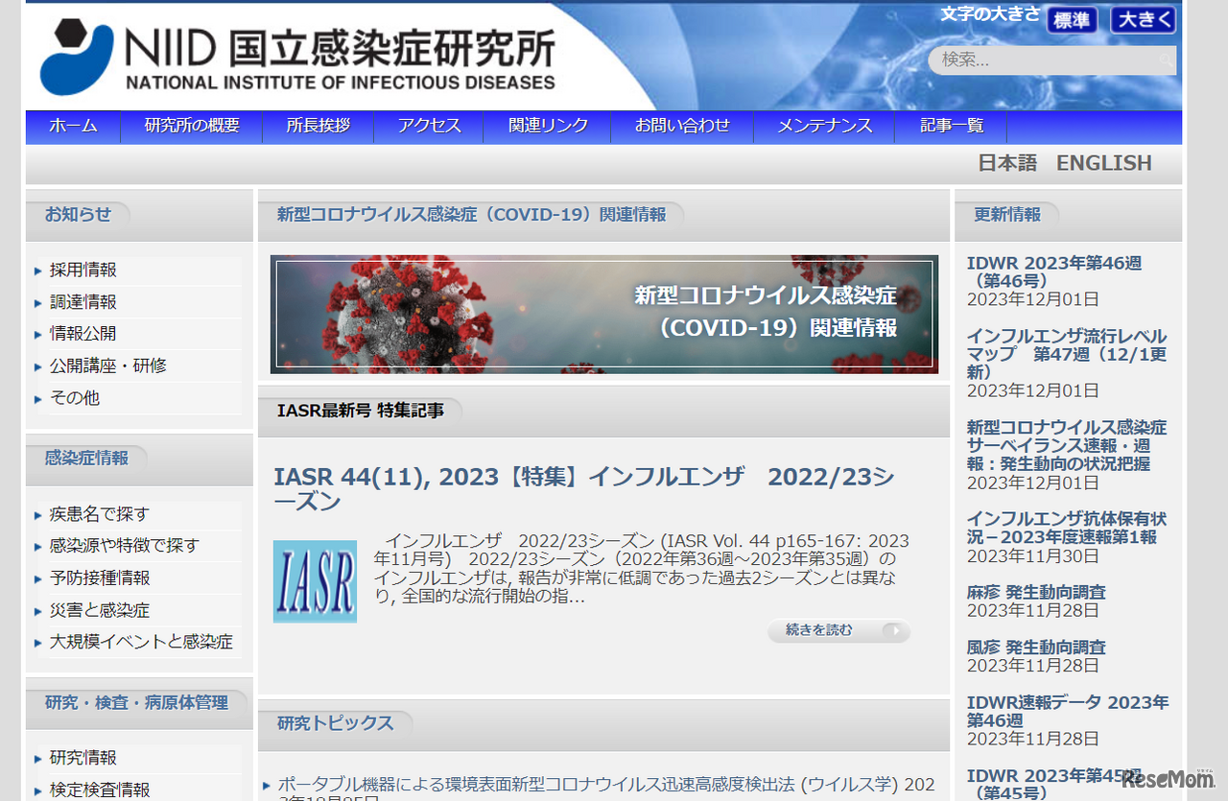
Task: Open the 感染症情報 section header
Action: click(86, 459)
